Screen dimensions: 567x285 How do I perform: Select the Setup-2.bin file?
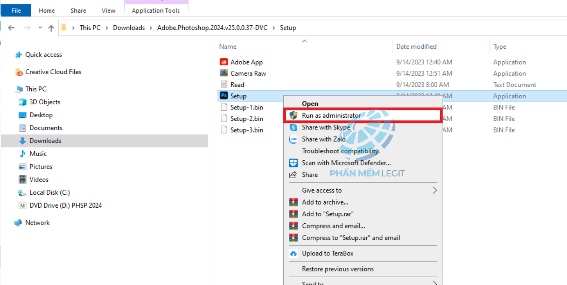tap(246, 119)
